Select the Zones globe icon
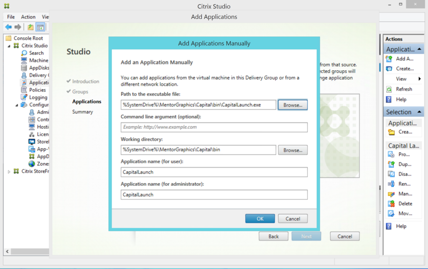Image resolution: width=428 pixels, height=269 pixels. tap(32, 164)
